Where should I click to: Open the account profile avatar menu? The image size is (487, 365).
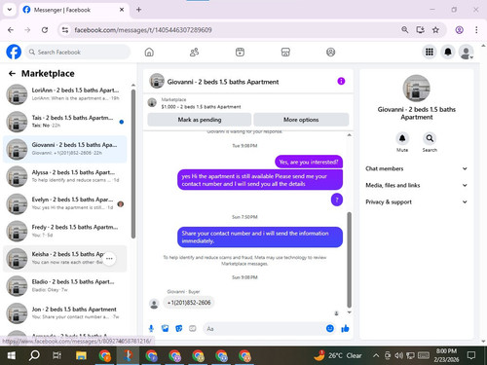point(467,52)
